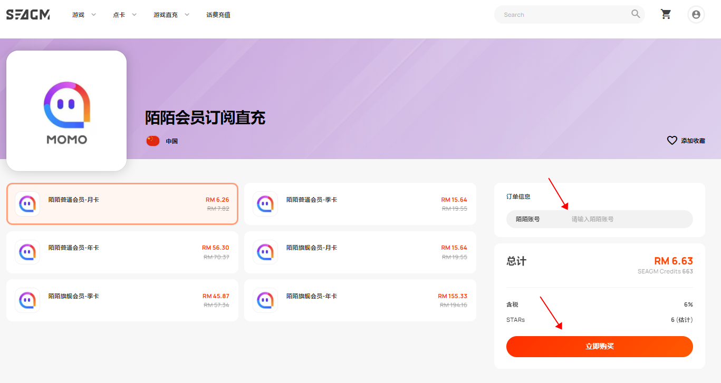Click the struck-through RM 7.82 price
Screen dimensions: 721x383
[x=218, y=209]
